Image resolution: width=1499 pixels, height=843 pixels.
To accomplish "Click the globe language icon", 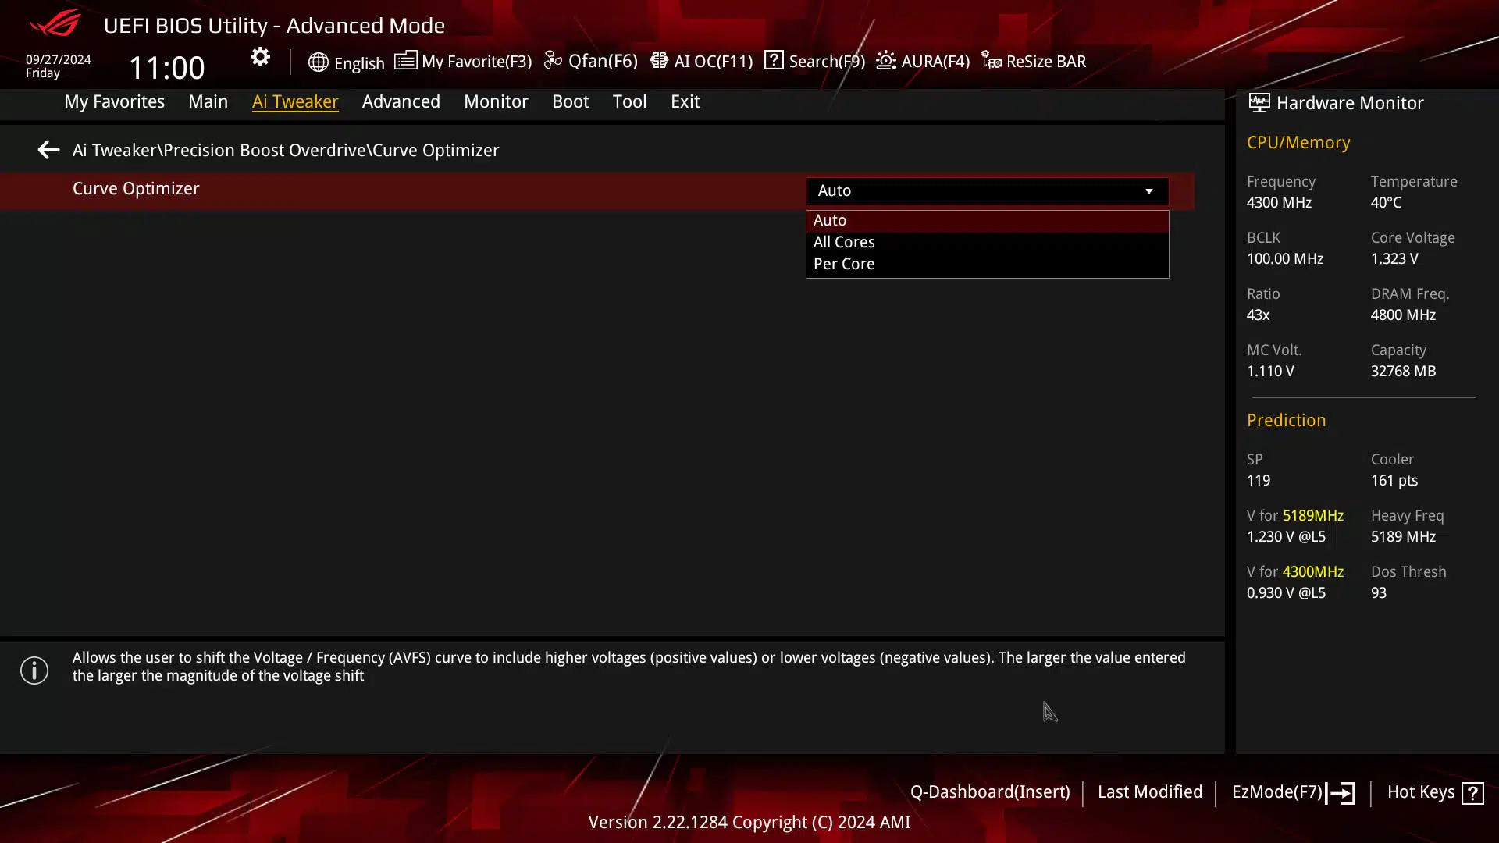I will tap(318, 62).
